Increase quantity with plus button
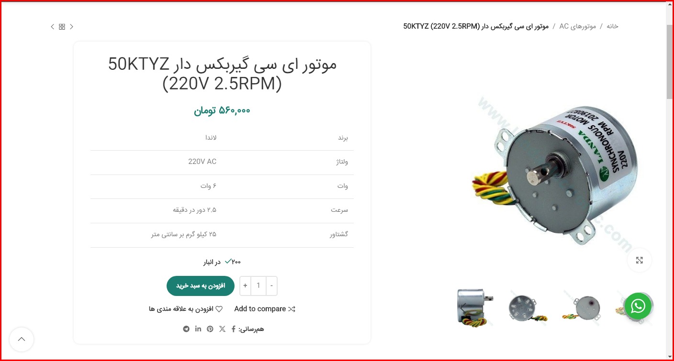This screenshot has width=674, height=361. point(245,285)
